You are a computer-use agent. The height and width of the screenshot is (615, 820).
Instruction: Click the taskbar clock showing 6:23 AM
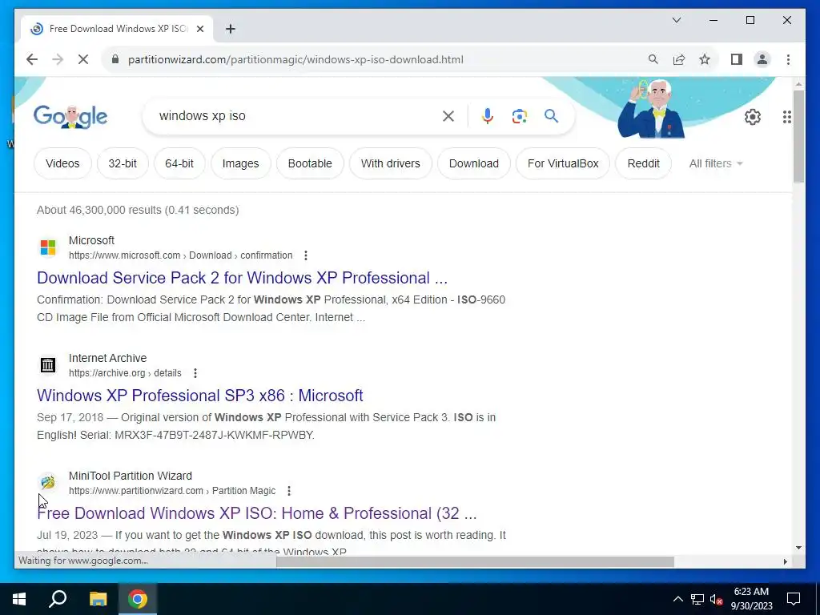click(x=751, y=599)
